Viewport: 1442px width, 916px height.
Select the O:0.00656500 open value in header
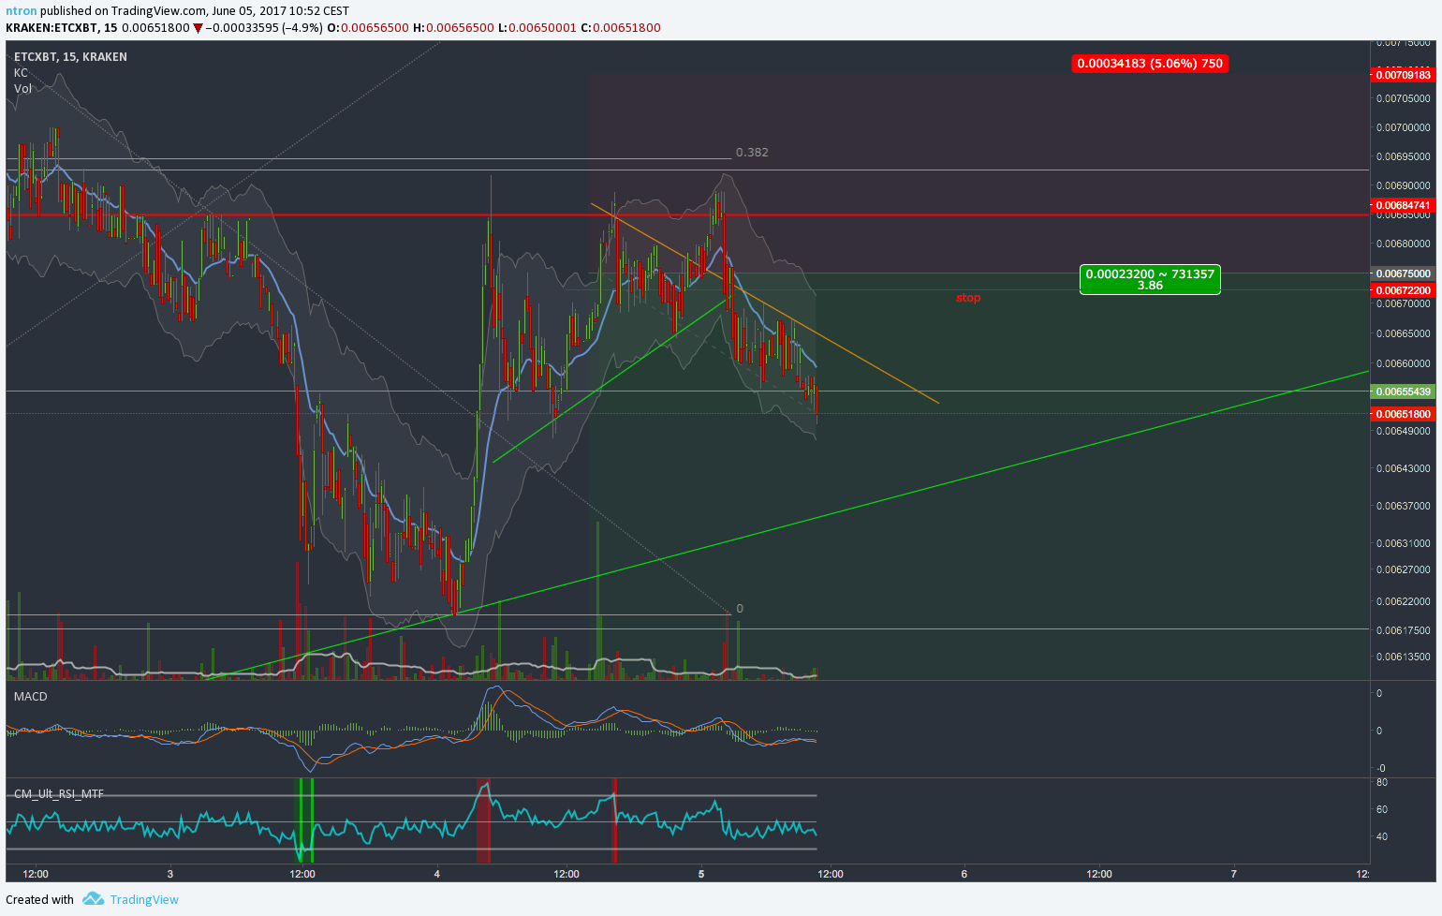368,27
